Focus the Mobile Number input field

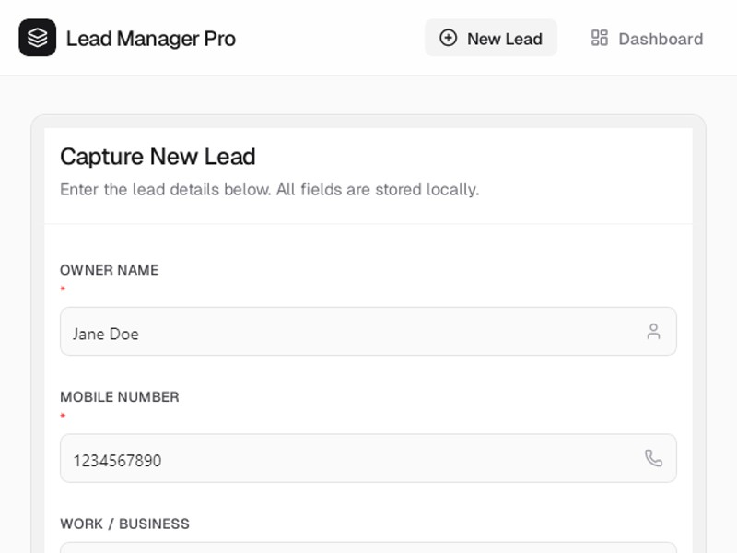coord(350,459)
